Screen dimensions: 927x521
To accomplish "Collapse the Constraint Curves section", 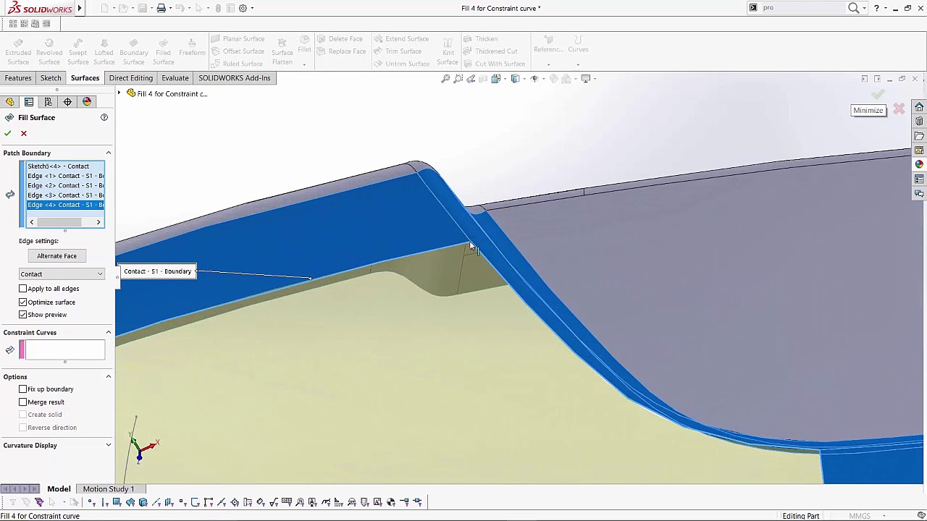I will tap(109, 332).
